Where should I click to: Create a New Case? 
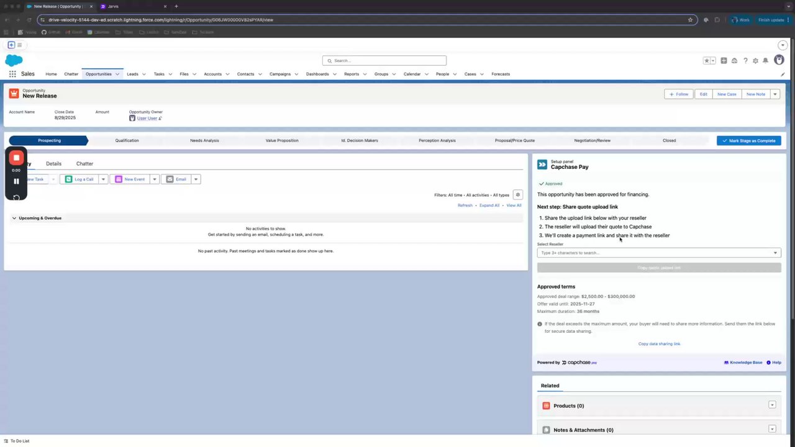point(727,94)
